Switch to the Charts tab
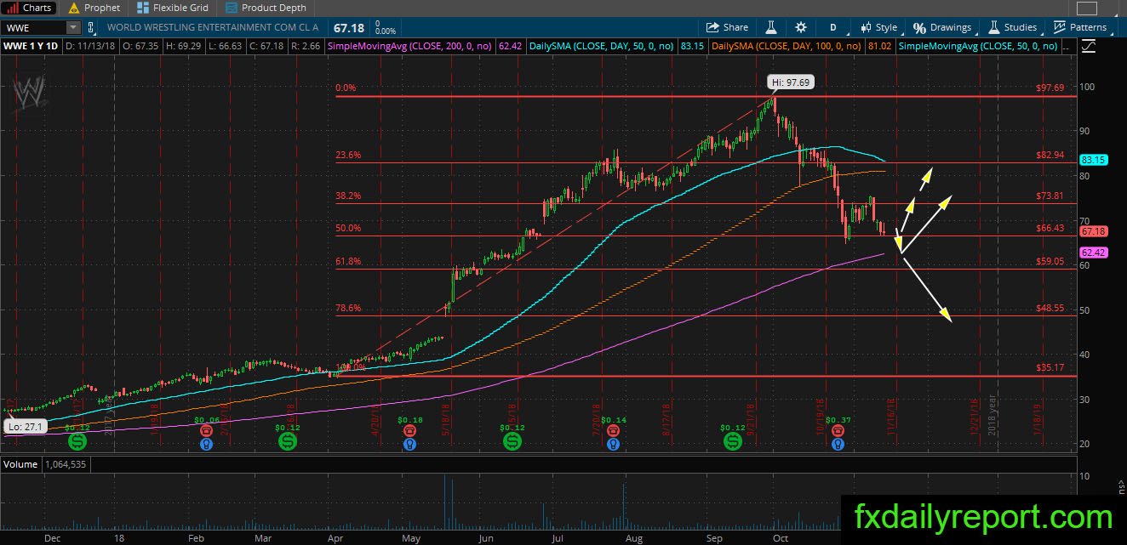The height and width of the screenshot is (545, 1127). (x=30, y=8)
